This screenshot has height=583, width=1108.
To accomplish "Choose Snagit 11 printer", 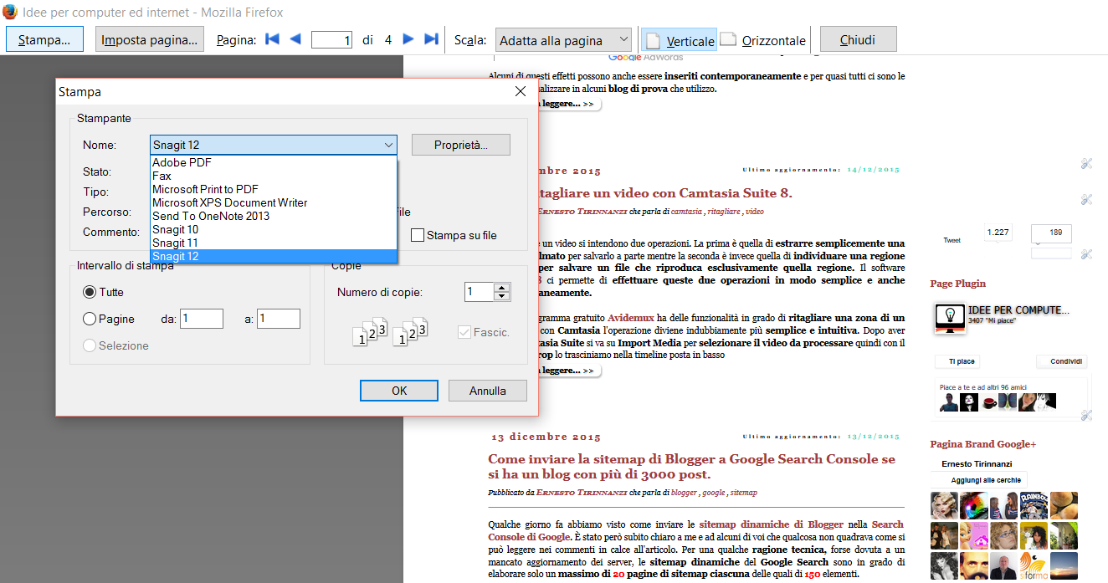I will tap(273, 243).
